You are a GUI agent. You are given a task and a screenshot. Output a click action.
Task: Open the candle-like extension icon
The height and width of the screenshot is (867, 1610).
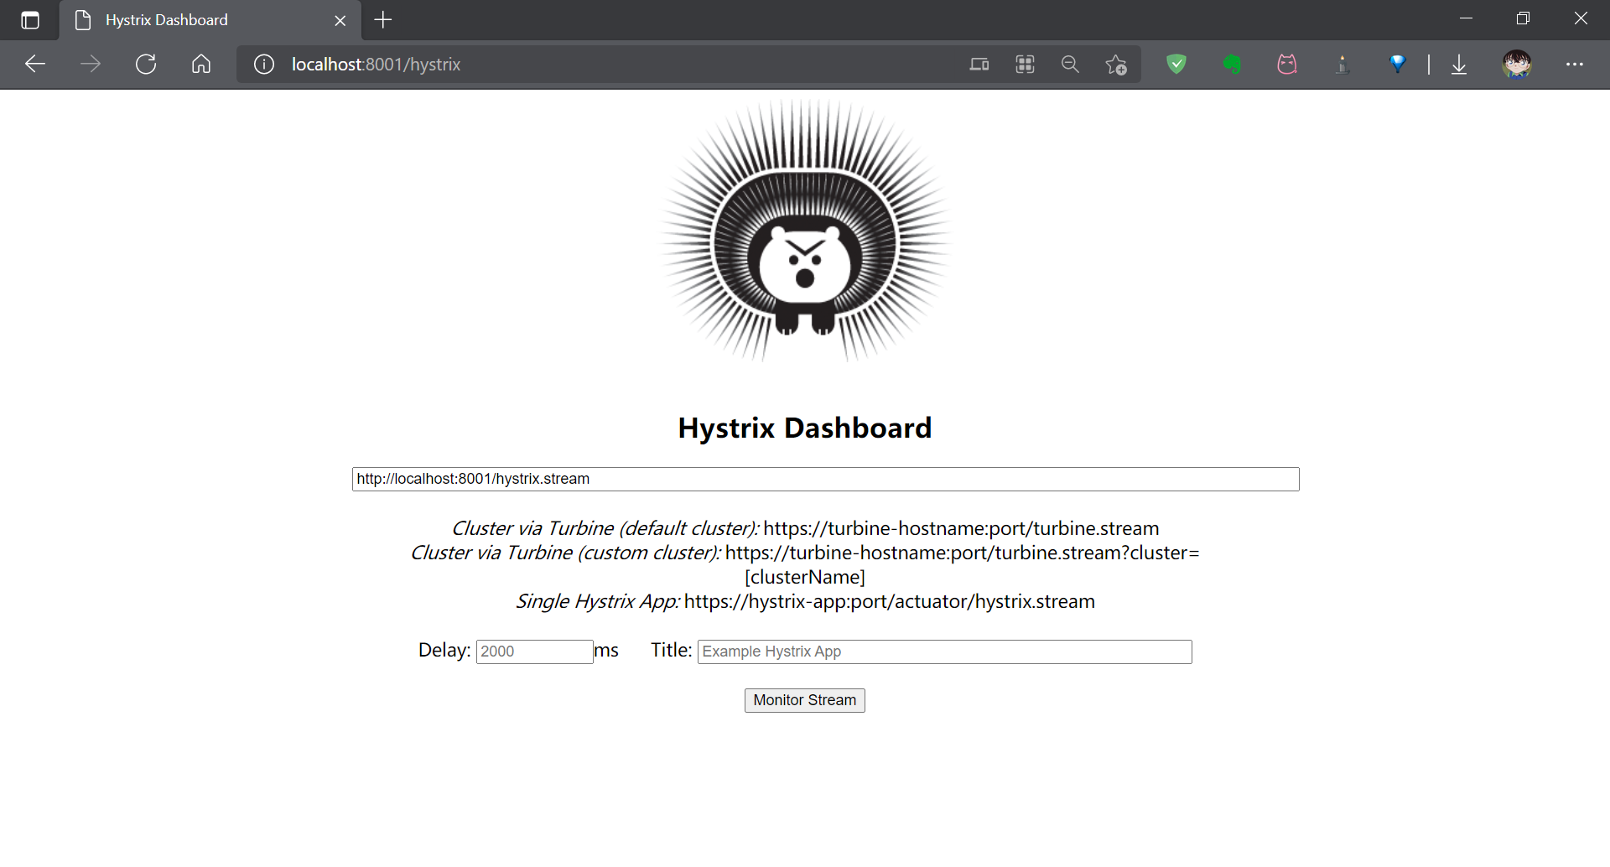click(1343, 65)
